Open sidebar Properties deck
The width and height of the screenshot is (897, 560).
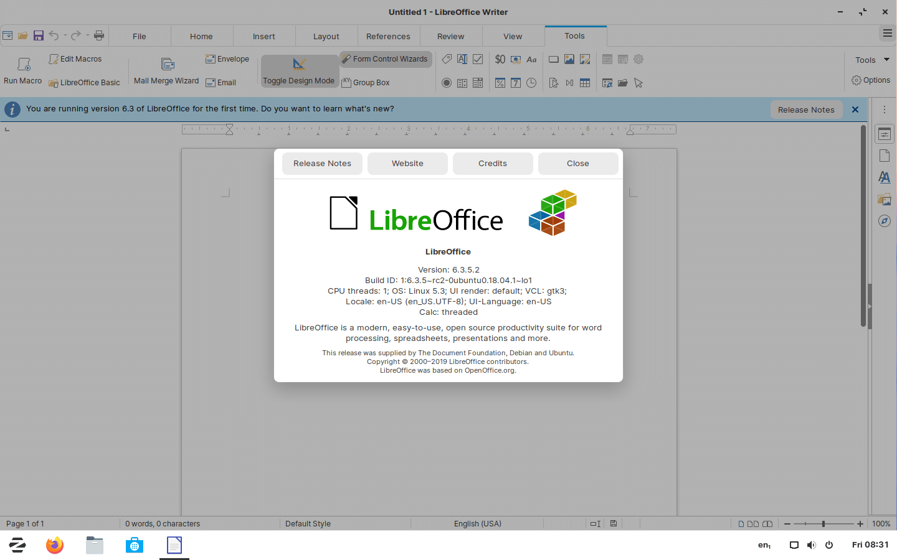(x=885, y=134)
